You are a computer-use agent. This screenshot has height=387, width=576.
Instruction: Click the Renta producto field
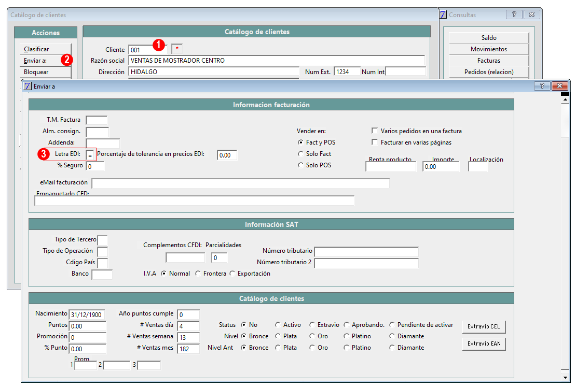[x=391, y=166]
